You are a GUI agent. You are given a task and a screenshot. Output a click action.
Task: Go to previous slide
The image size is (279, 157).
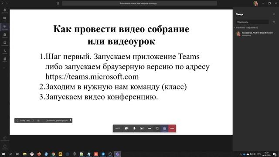coord(17,120)
